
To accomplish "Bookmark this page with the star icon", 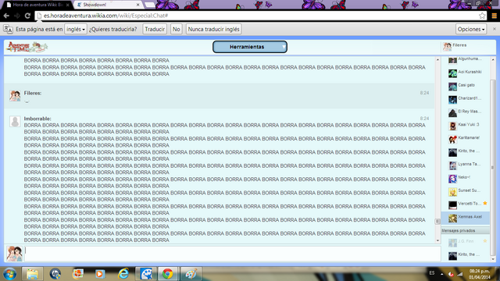I will tap(482, 16).
